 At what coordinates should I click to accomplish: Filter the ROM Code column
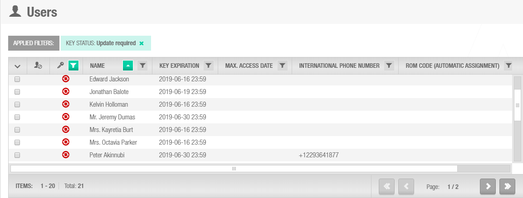click(x=508, y=66)
